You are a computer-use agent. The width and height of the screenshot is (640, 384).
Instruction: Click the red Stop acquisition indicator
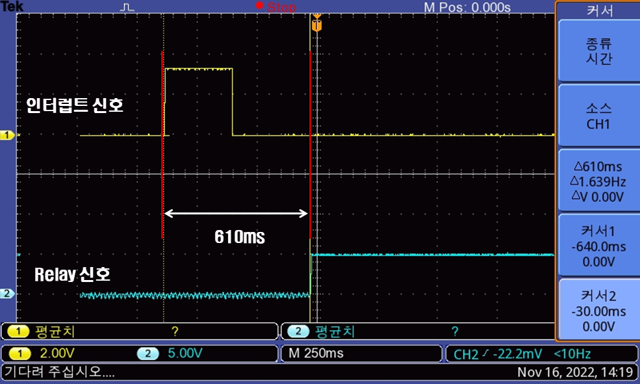click(x=276, y=6)
